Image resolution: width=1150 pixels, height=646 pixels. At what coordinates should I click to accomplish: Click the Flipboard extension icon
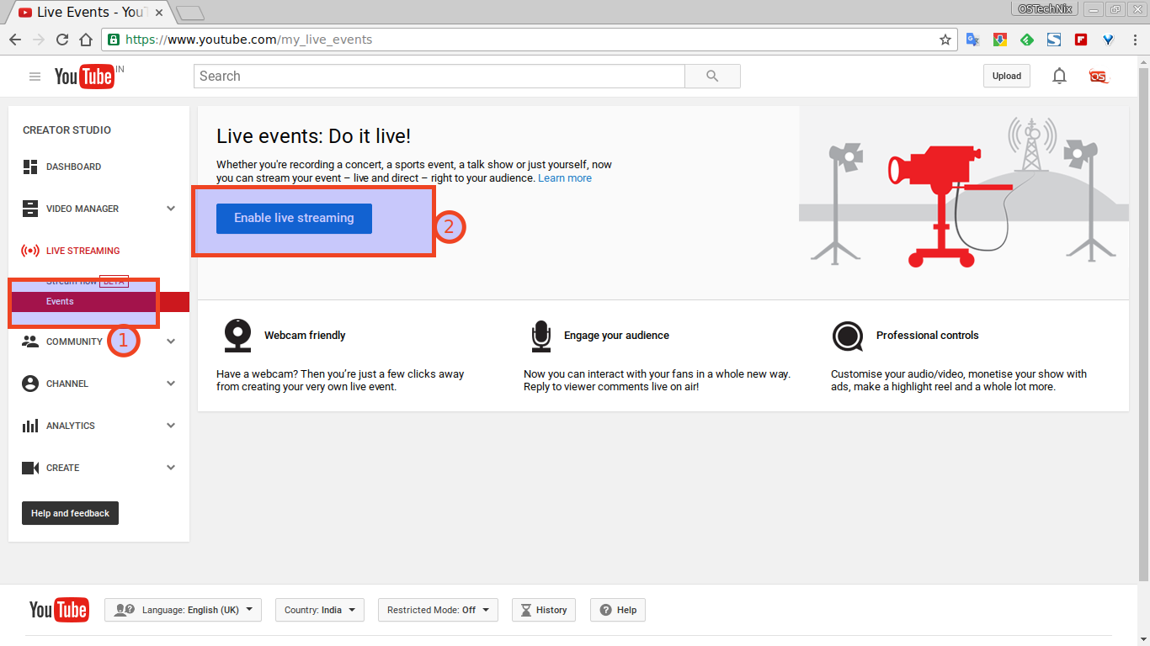(1081, 40)
